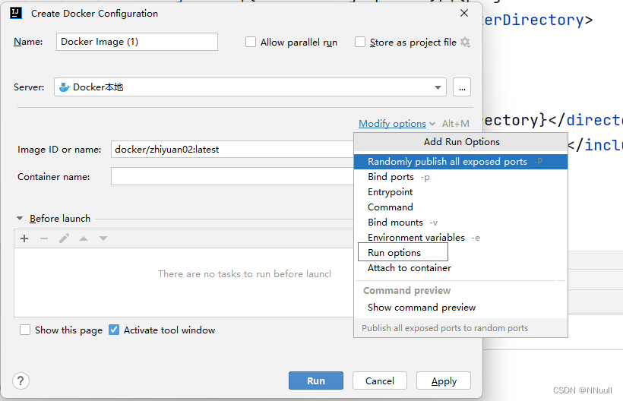
Task: Add a before launch task with plus icon
Action: (x=24, y=238)
